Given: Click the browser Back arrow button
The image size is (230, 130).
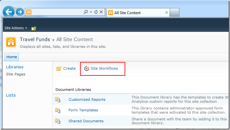Looking at the screenshot, I should (x=8, y=12).
